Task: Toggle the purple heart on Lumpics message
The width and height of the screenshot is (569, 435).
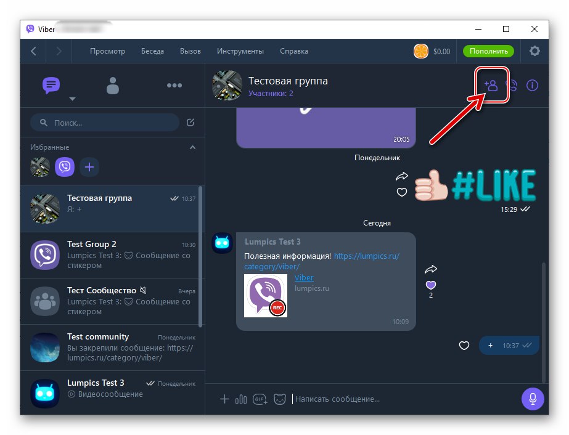Action: 431,285
